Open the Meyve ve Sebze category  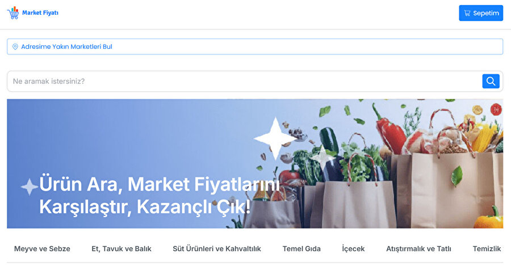pos(42,249)
